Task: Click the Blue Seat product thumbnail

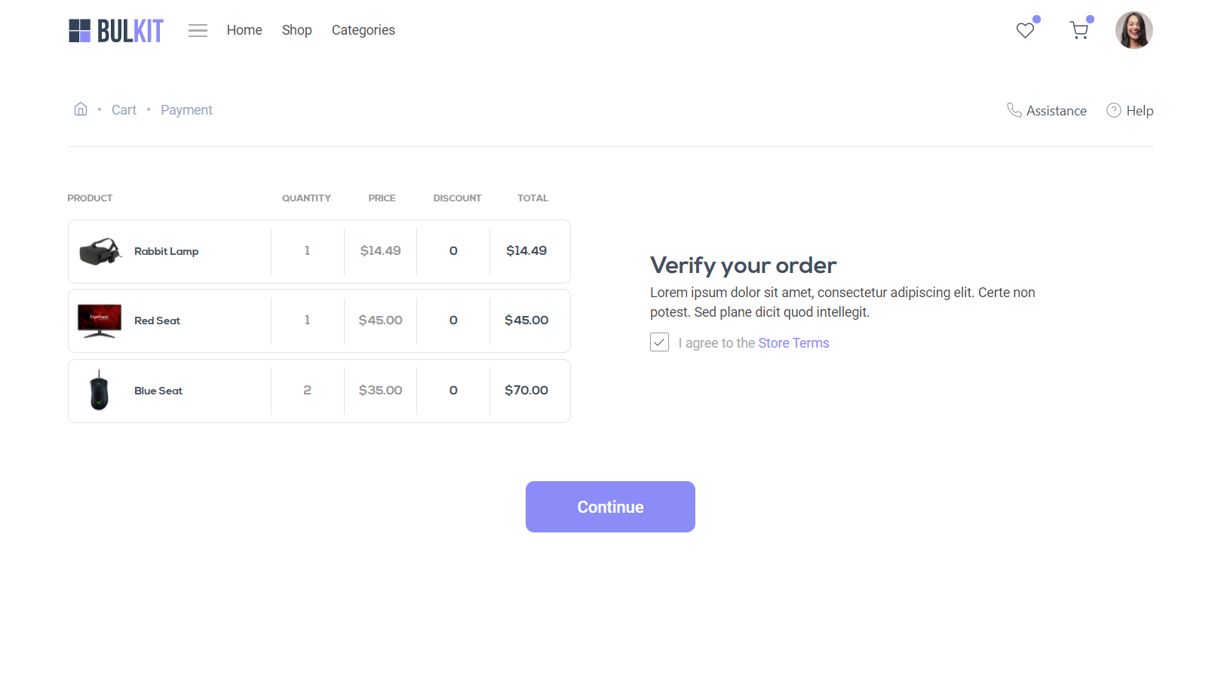Action: pos(100,391)
